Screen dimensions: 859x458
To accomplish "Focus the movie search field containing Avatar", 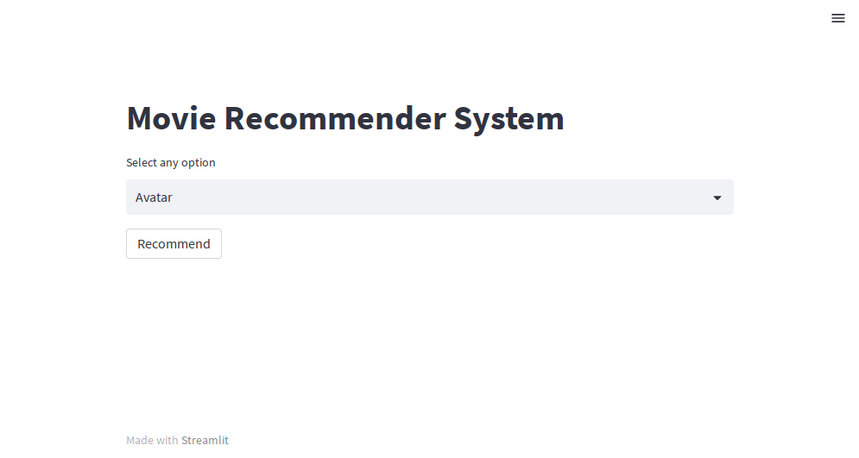I will pos(430,197).
